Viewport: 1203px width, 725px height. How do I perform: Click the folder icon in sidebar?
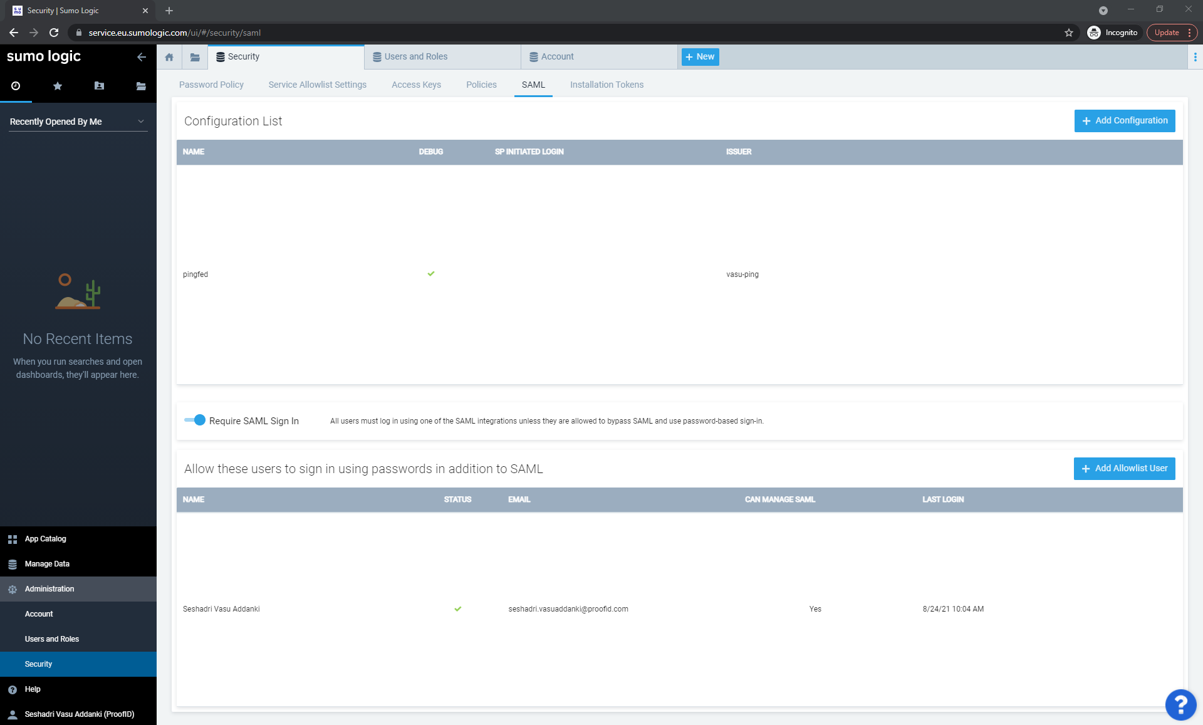[140, 86]
